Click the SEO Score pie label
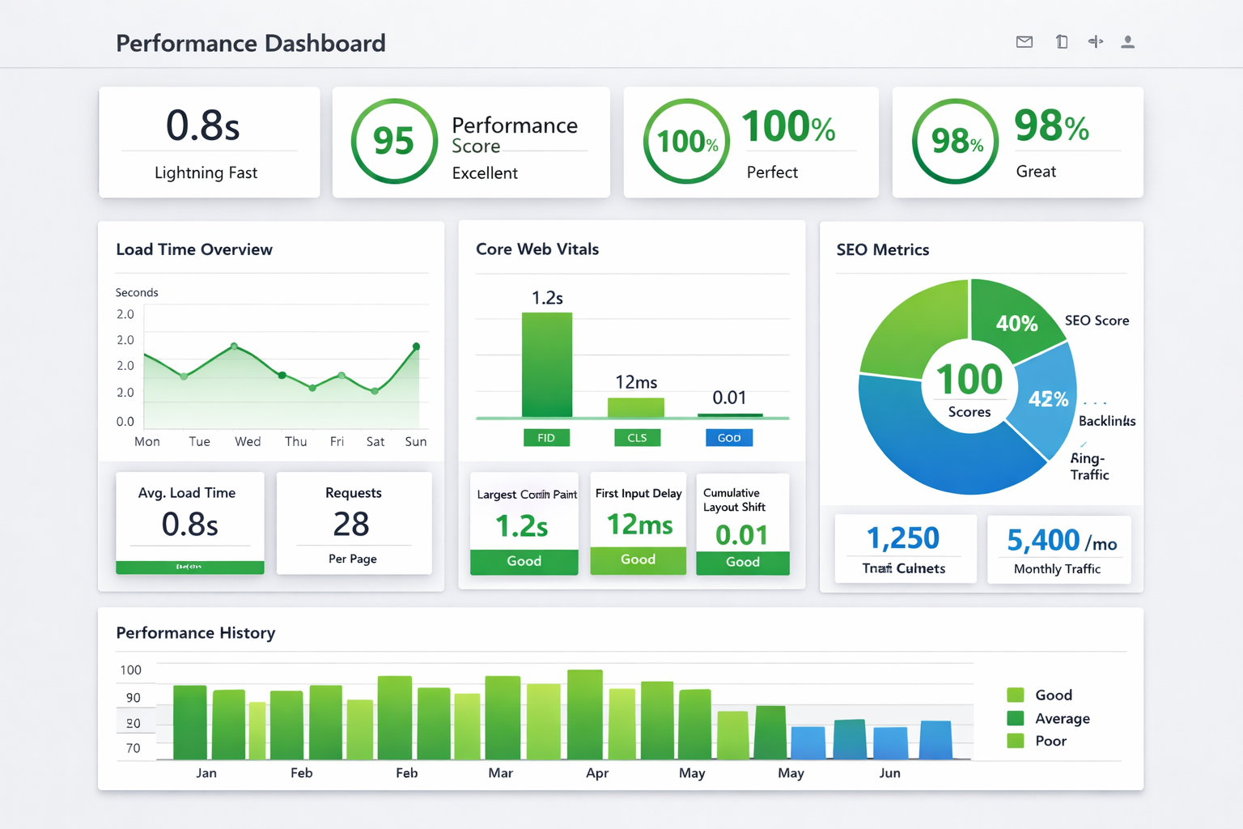 (1097, 321)
